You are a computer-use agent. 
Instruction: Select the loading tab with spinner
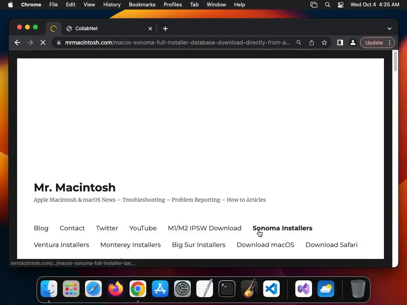click(x=54, y=29)
